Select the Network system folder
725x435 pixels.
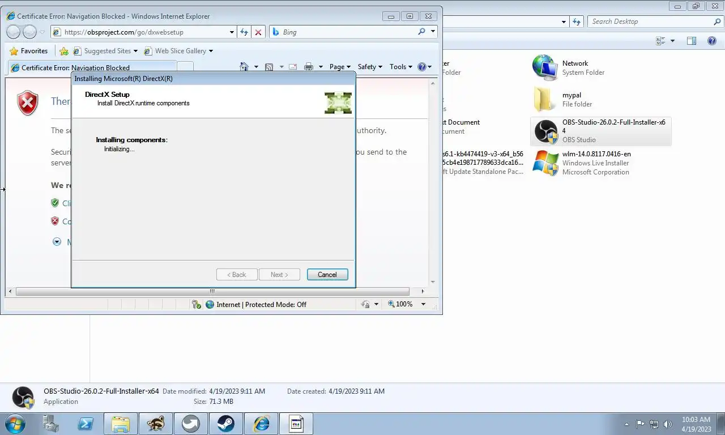click(x=600, y=68)
